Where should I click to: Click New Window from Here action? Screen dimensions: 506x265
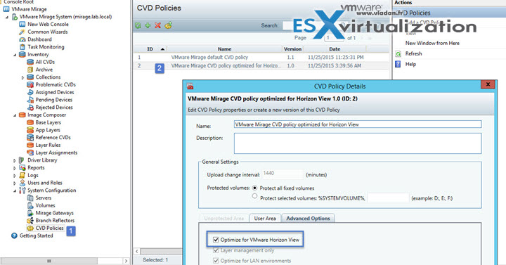click(432, 43)
